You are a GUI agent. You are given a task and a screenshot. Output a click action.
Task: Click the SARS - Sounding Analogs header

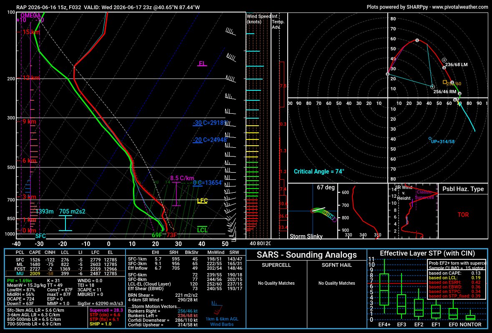pyautogui.click(x=306, y=255)
